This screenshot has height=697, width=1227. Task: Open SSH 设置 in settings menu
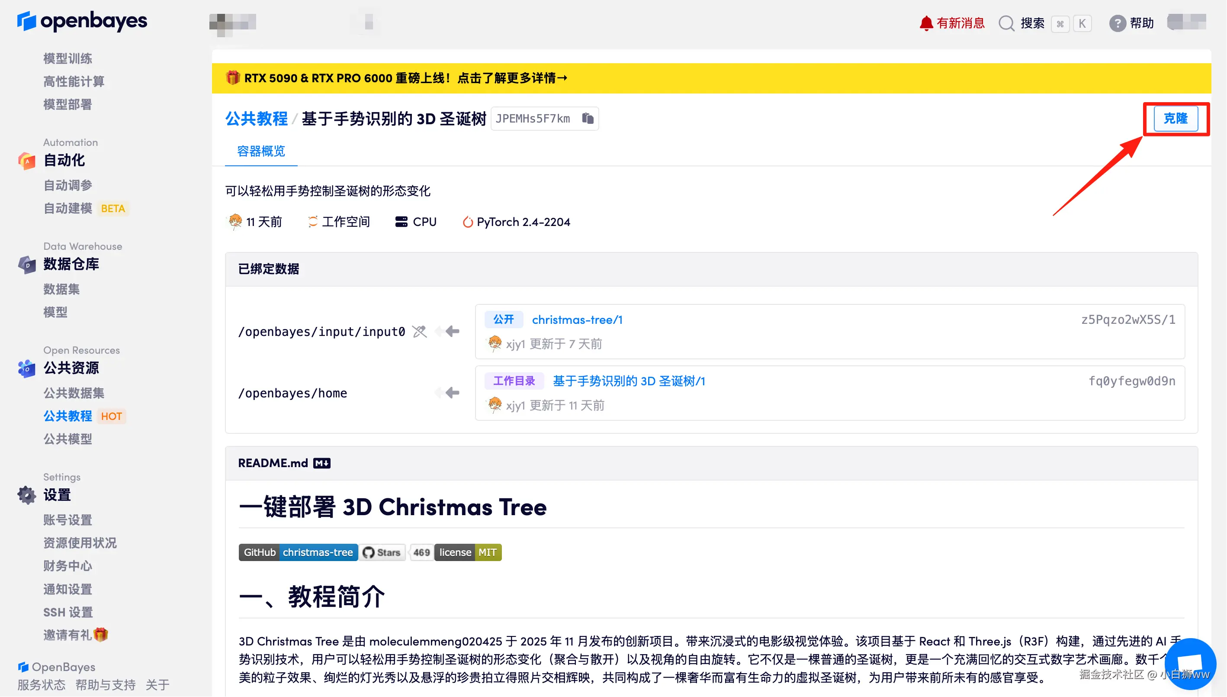(x=68, y=612)
